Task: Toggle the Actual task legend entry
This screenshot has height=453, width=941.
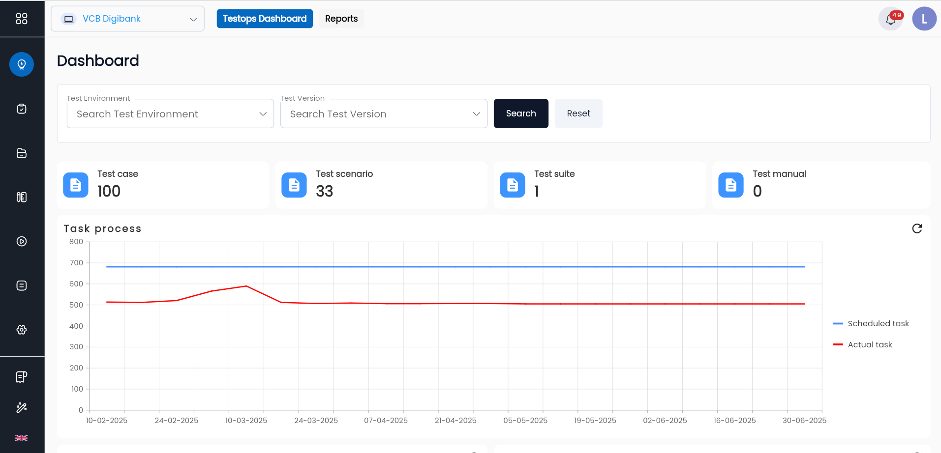Action: (863, 344)
